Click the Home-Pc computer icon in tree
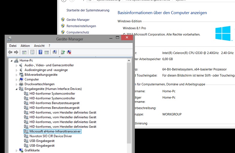 pyautogui.click(x=16, y=61)
